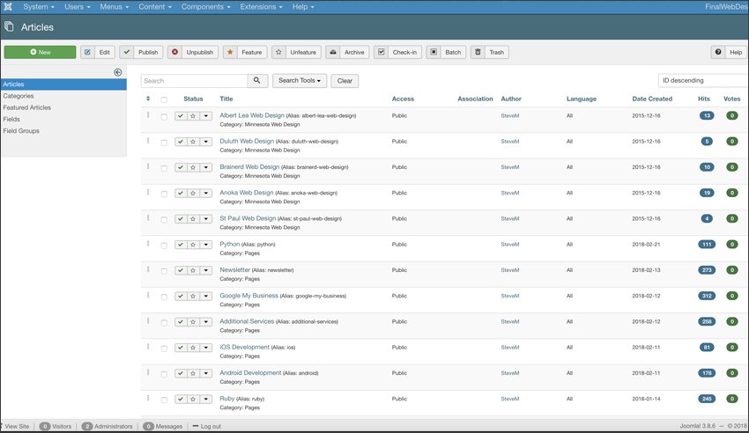Viewport: 749px width, 433px height.
Task: Click the published checkmark for Newsletter article
Action: [181, 270]
